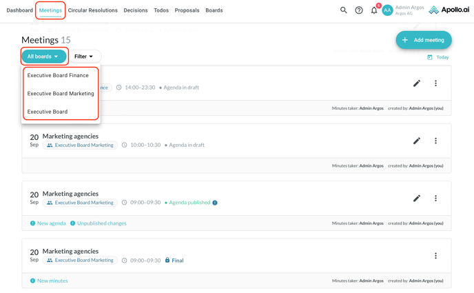Open the Filter dropdown
474x293 pixels.
tap(84, 57)
